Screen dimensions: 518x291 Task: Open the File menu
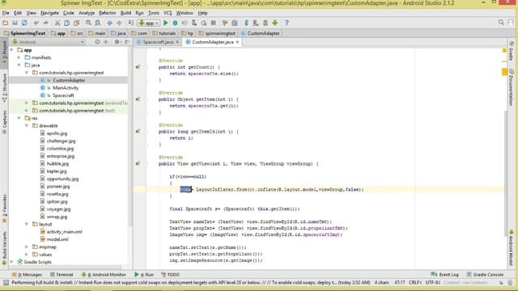coord(6,13)
